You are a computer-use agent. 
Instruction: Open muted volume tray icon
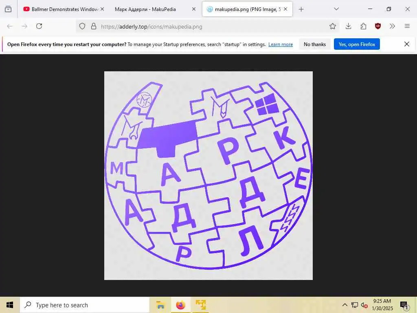pos(364,305)
